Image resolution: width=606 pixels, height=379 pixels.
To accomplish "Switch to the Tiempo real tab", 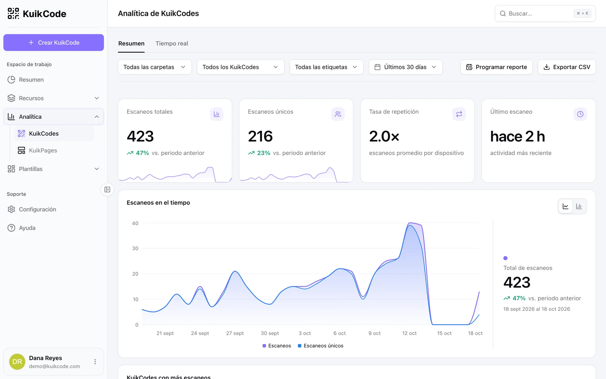I will coord(172,44).
